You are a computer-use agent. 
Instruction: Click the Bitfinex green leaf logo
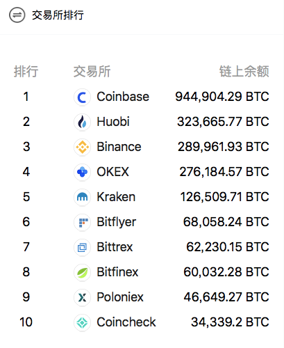click(82, 272)
